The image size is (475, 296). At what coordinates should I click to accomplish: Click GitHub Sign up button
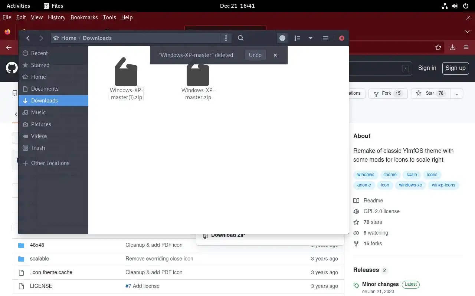click(x=455, y=68)
